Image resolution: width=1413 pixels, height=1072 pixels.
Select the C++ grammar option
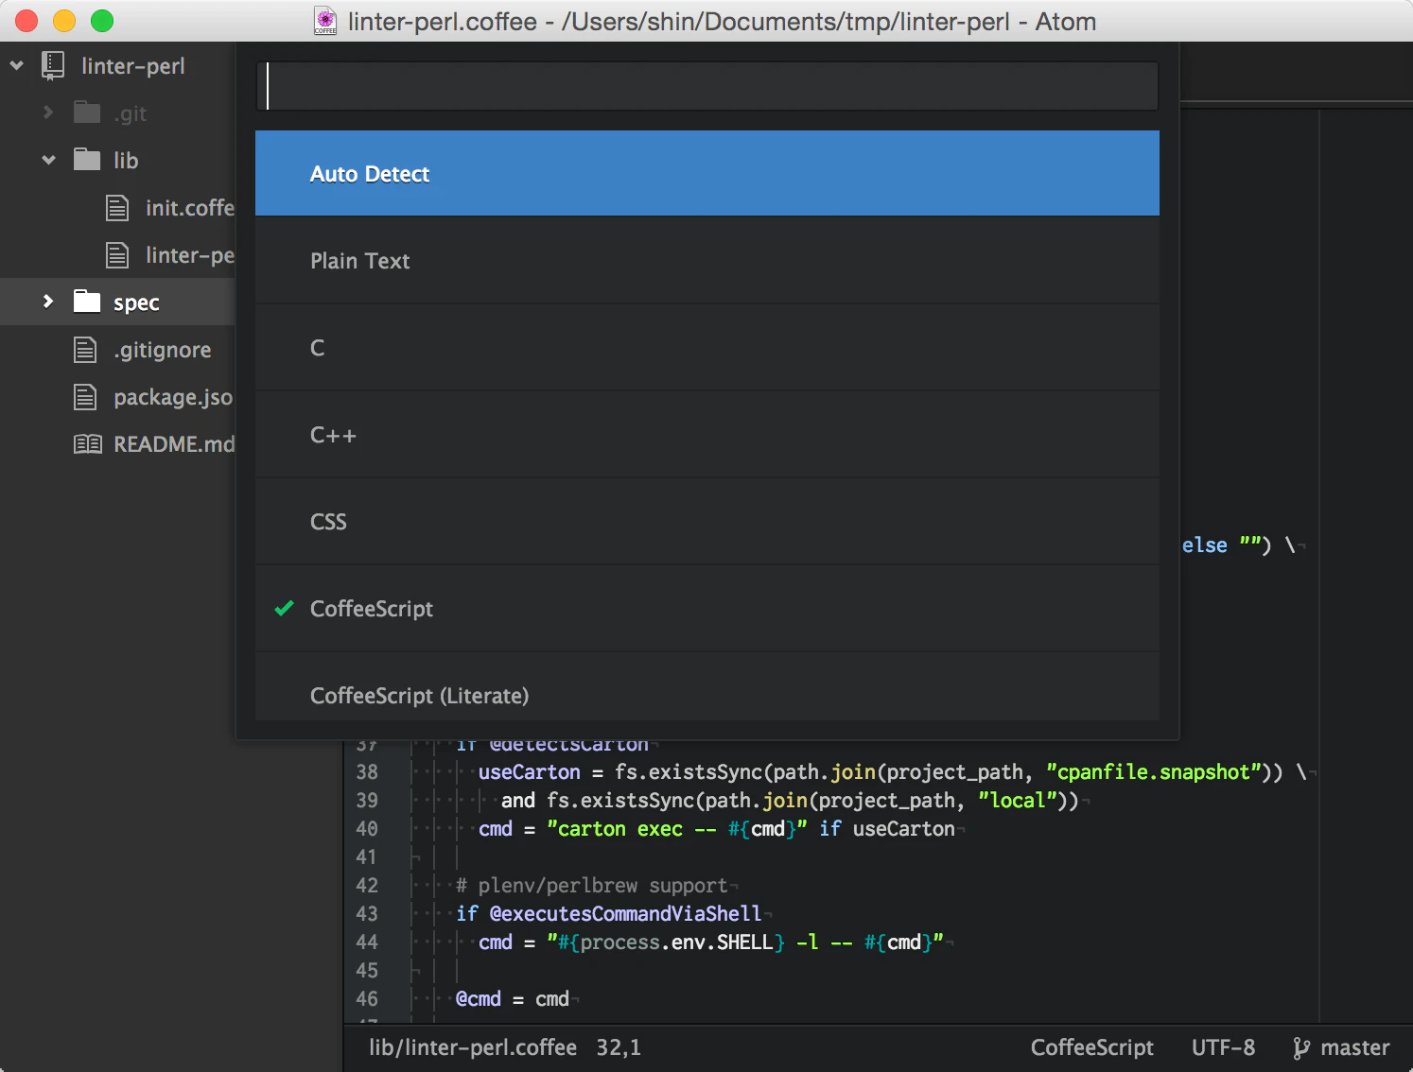pos(707,435)
